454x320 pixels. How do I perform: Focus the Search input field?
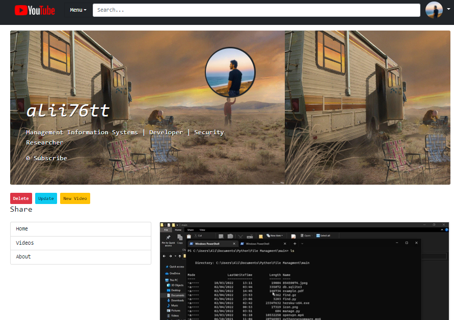tap(256, 10)
